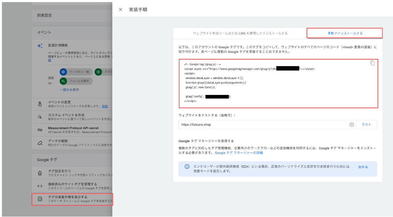This screenshot has width=393, height=217.
Task: Copy the Google tag code snippet
Action: pyautogui.click(x=373, y=63)
